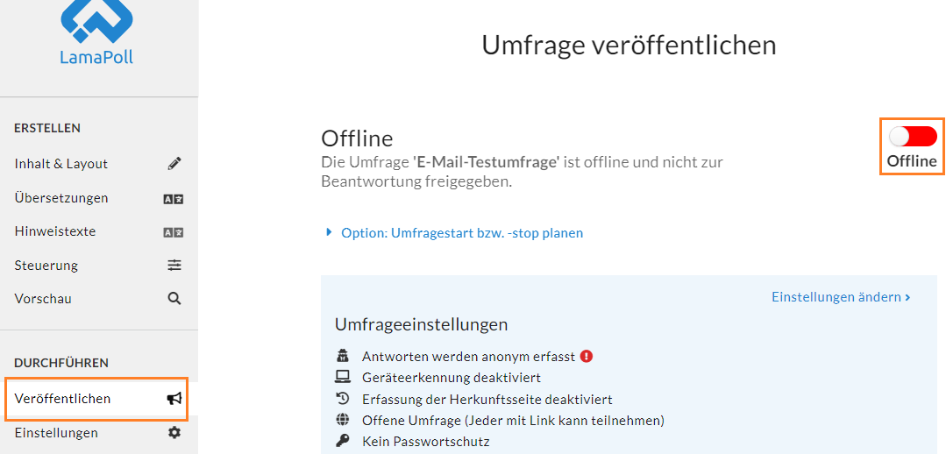946x454 pixels.
Task: Click the red warning icon after anonym erfasst
Action: [x=587, y=357]
